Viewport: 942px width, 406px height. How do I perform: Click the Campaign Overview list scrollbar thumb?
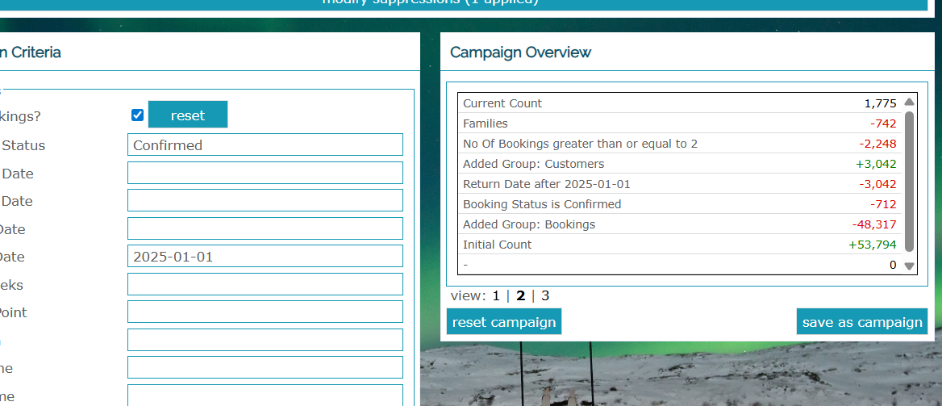909,181
